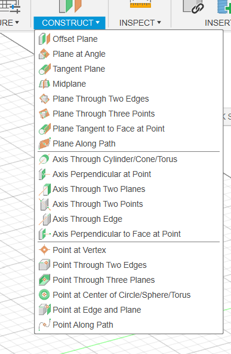
Task: Click the Midplane icon
Action: (44, 84)
